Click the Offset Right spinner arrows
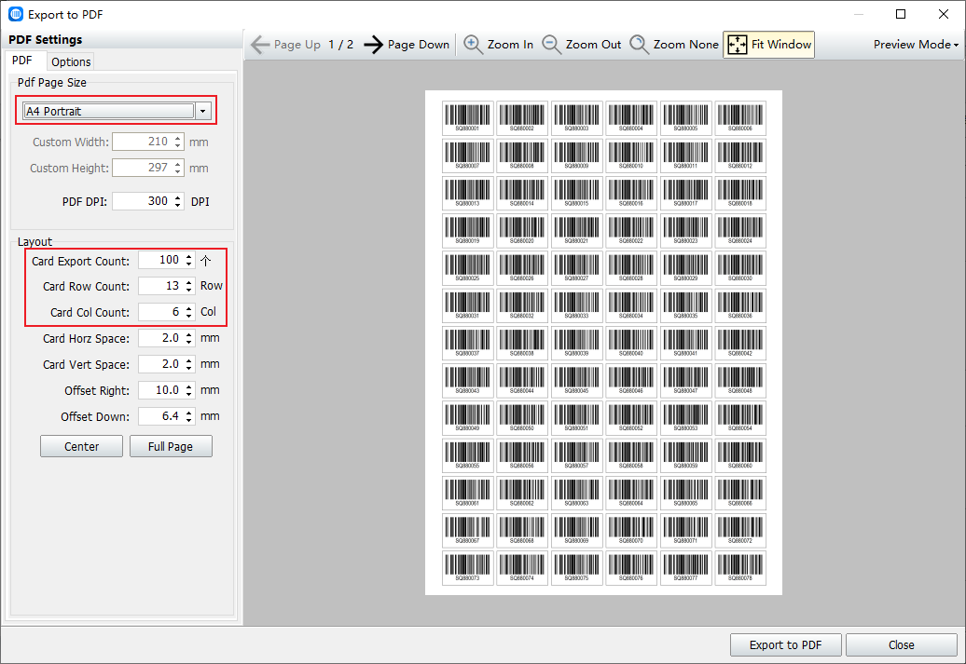Viewport: 966px width, 664px height. click(x=189, y=390)
